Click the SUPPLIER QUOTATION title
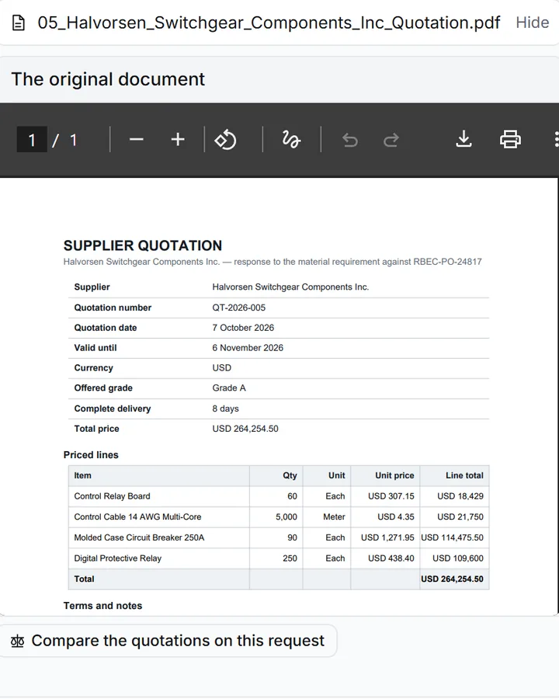 pos(143,245)
